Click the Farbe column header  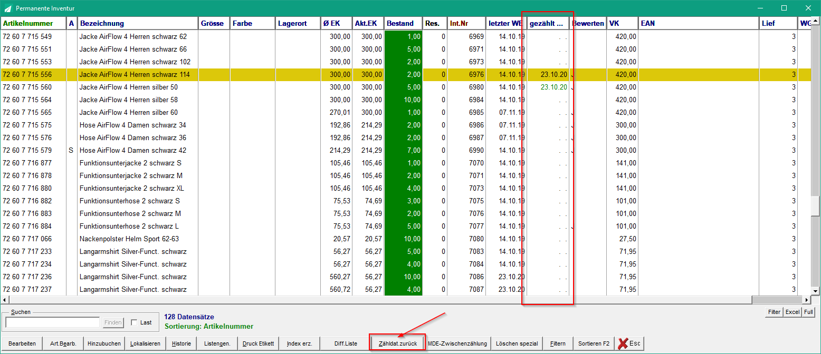click(x=253, y=23)
